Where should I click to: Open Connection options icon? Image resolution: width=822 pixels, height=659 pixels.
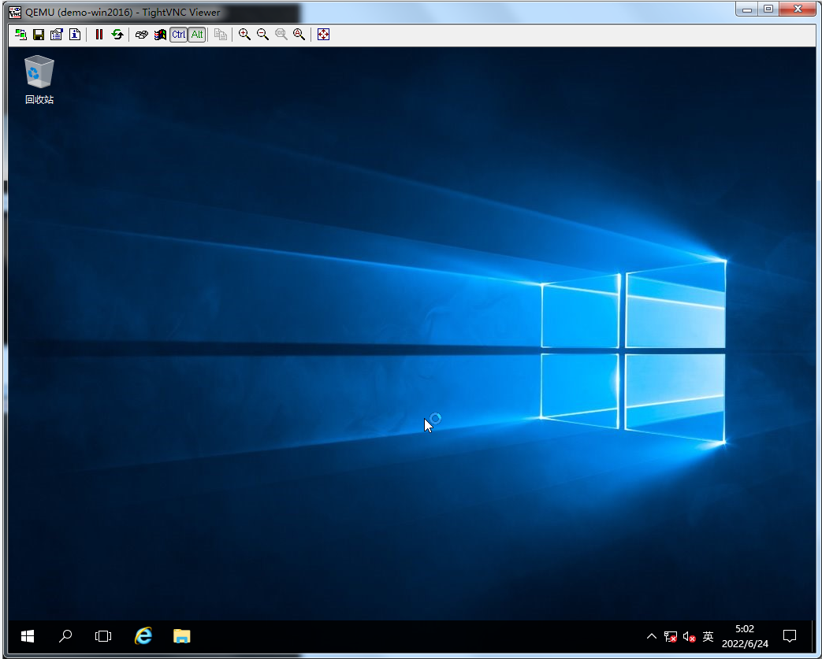57,35
